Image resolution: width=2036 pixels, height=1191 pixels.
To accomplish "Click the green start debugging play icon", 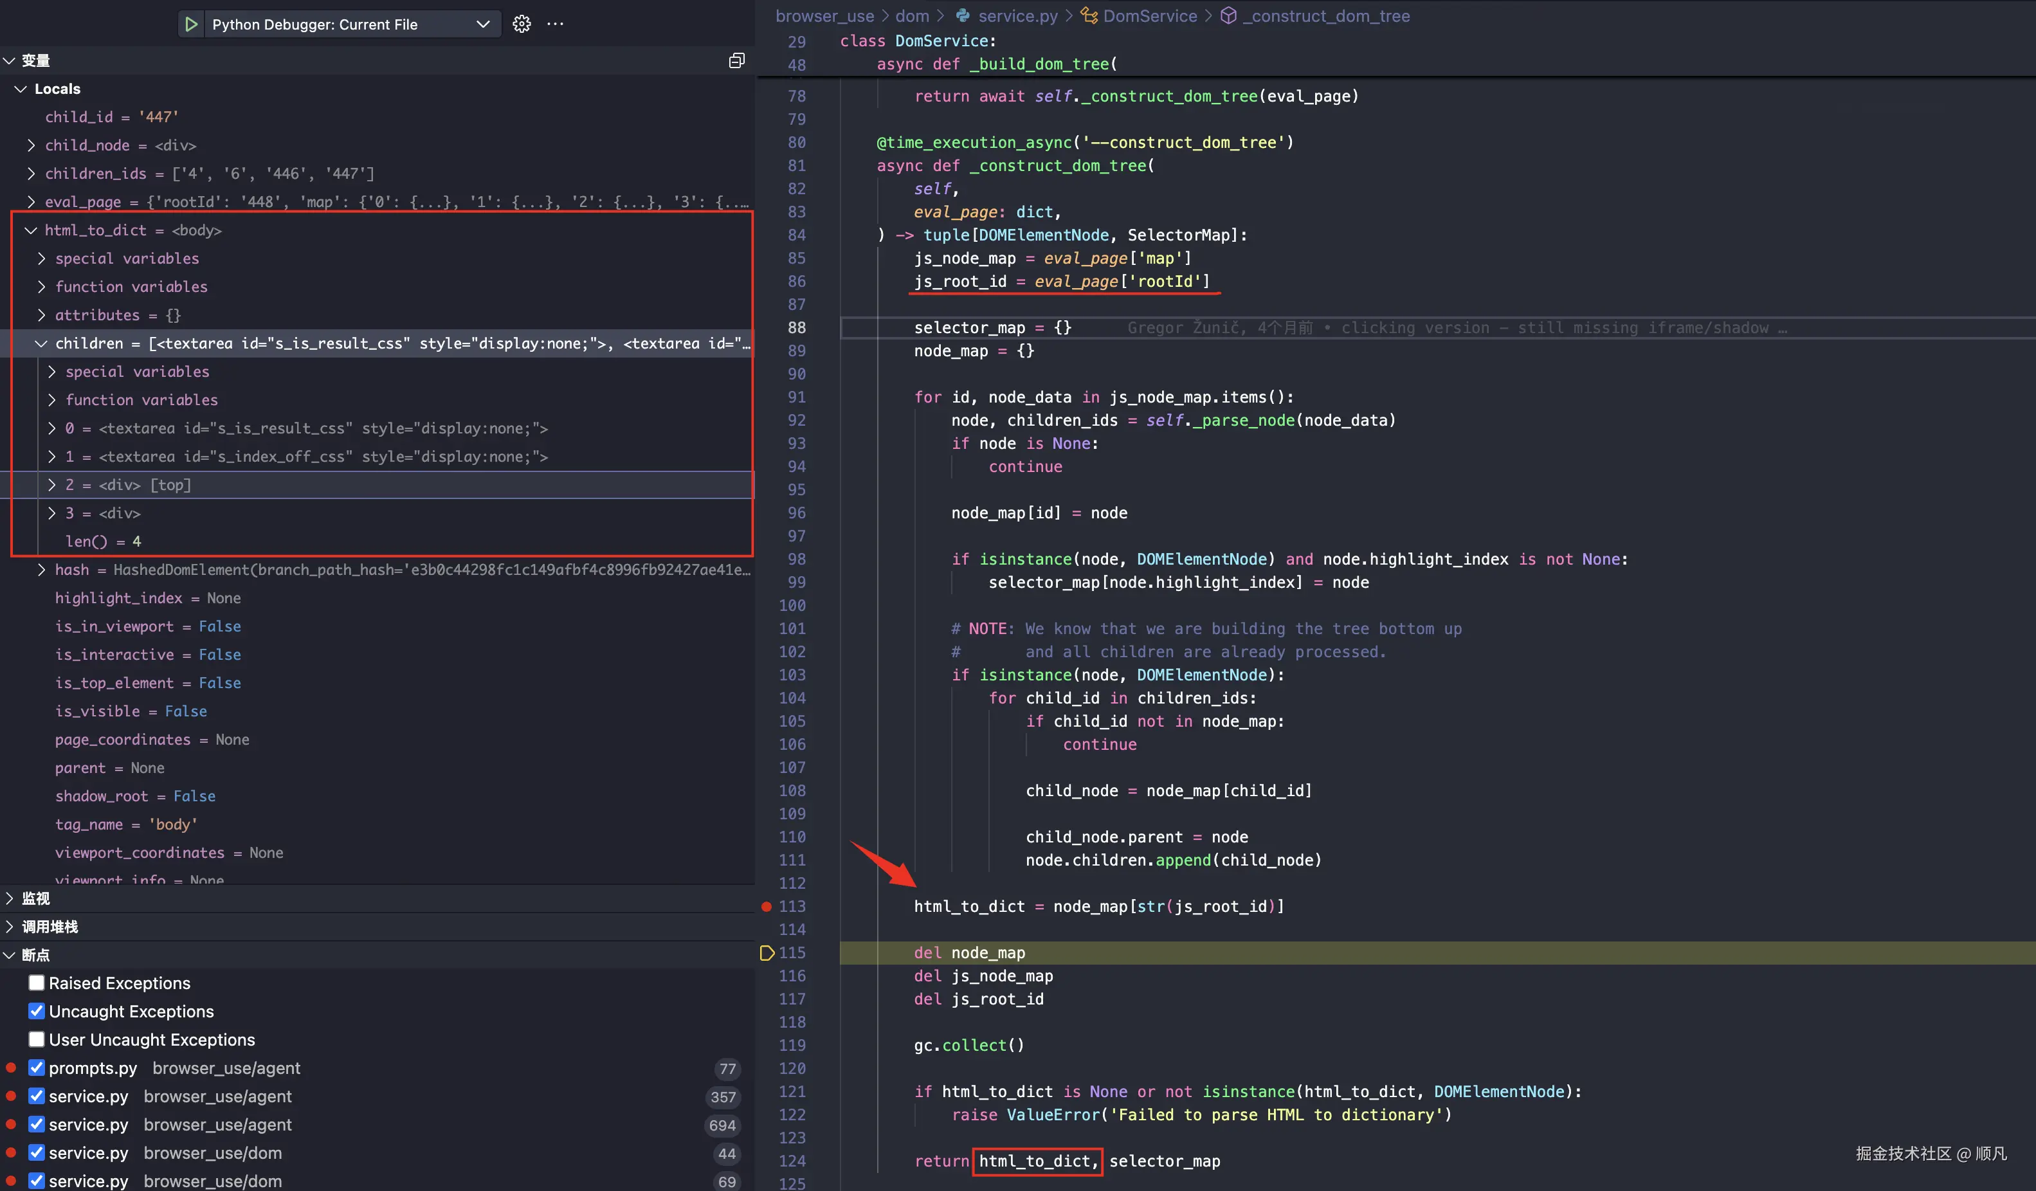I will [x=190, y=24].
